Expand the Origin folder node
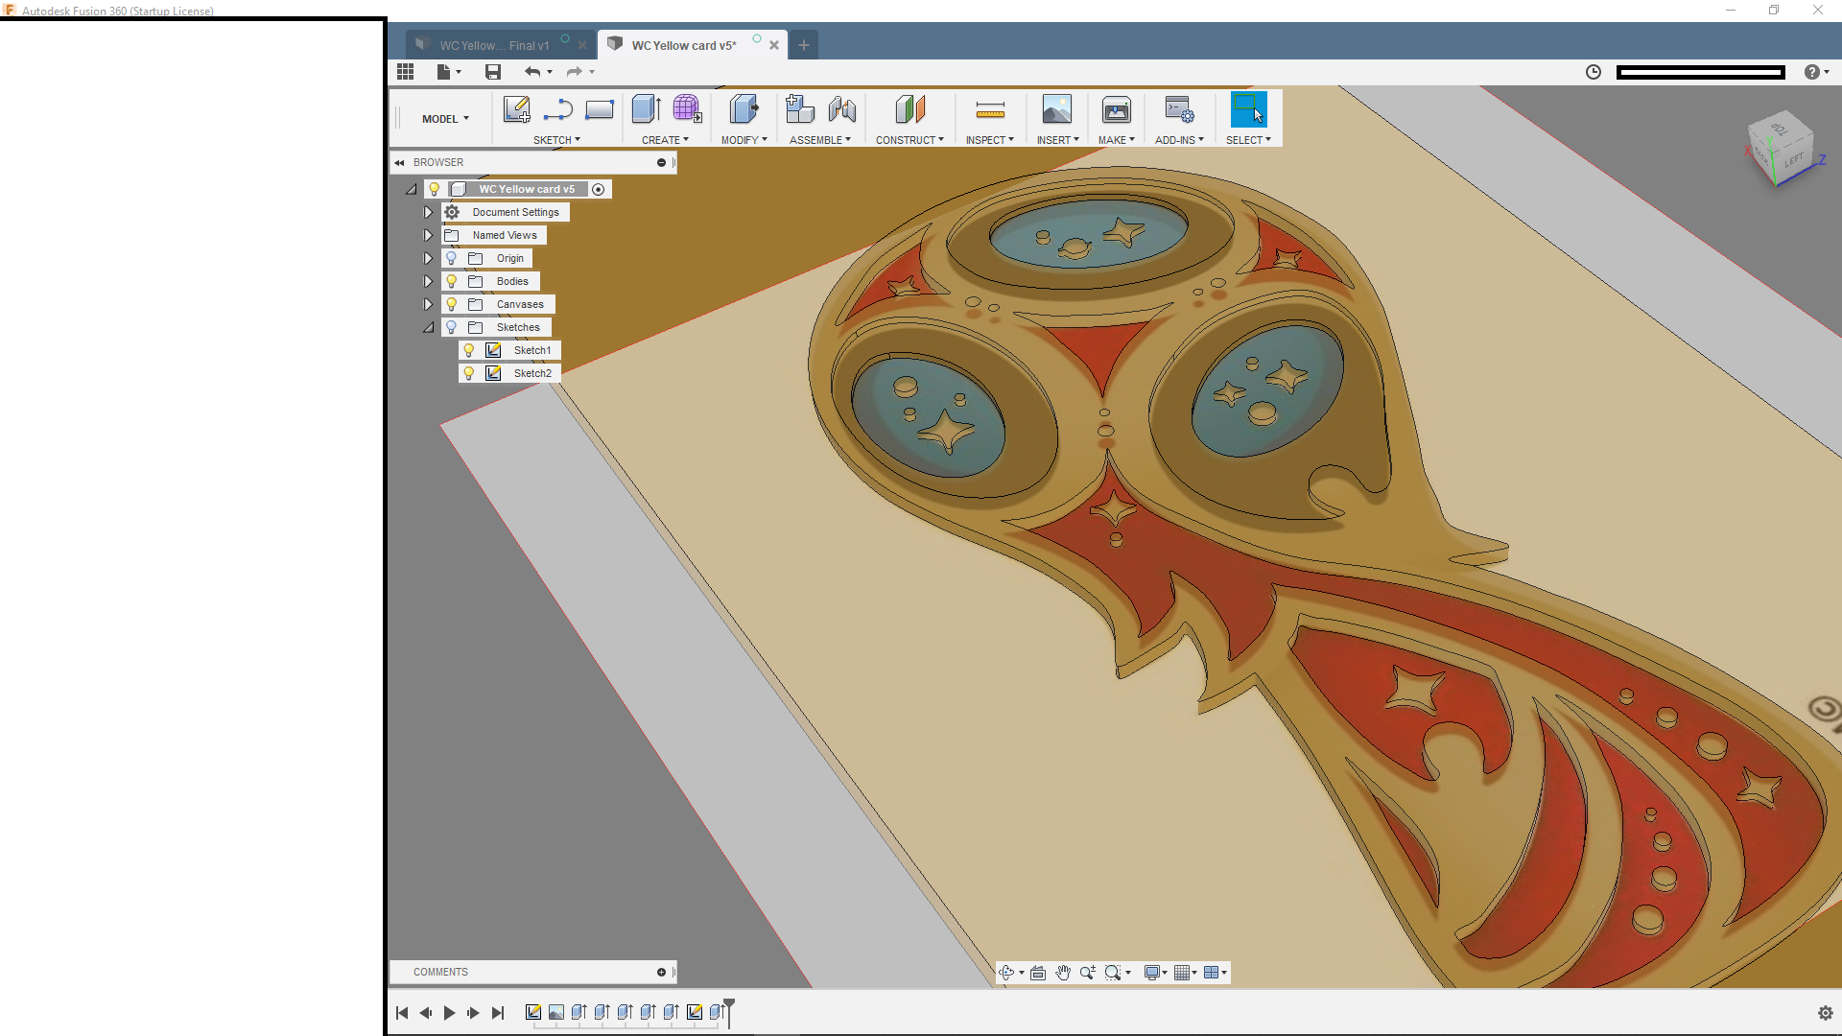 (x=428, y=258)
